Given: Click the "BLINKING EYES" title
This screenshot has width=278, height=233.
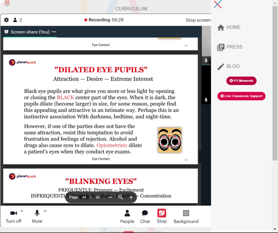Looking at the screenshot, I should 101,181.
